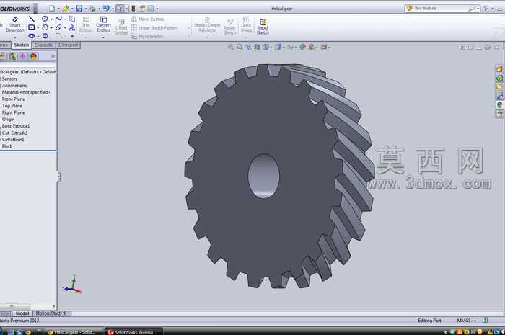This screenshot has width=505, height=335.
Task: Open the Undo dropdown arrow
Action: [x=113, y=9]
